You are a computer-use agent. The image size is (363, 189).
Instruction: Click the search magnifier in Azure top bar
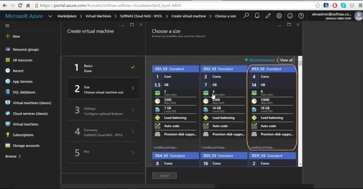(246, 16)
